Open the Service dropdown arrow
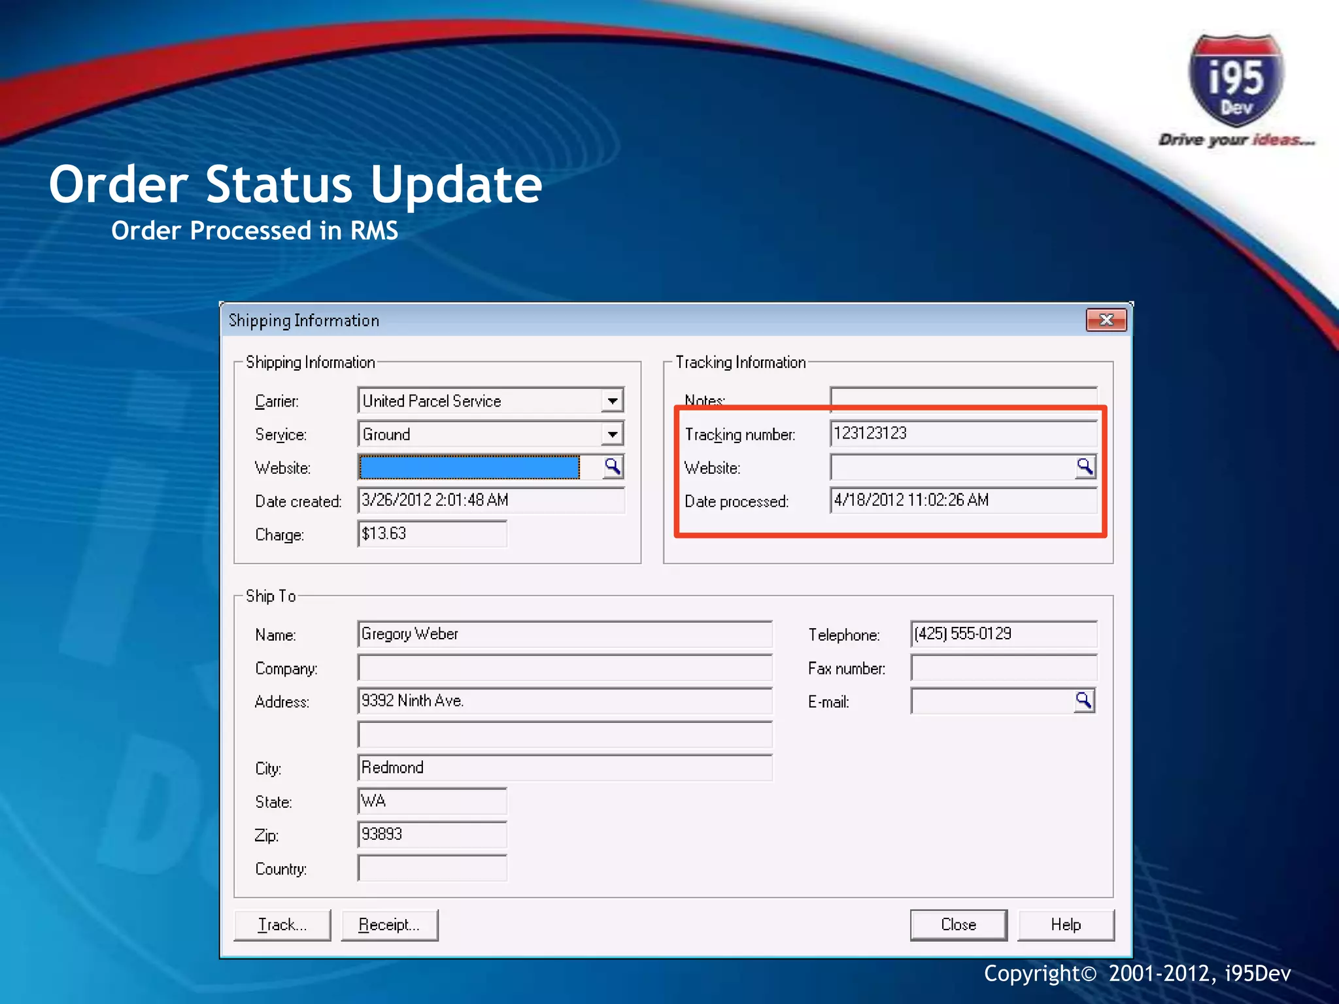Image resolution: width=1339 pixels, height=1004 pixels. (612, 433)
